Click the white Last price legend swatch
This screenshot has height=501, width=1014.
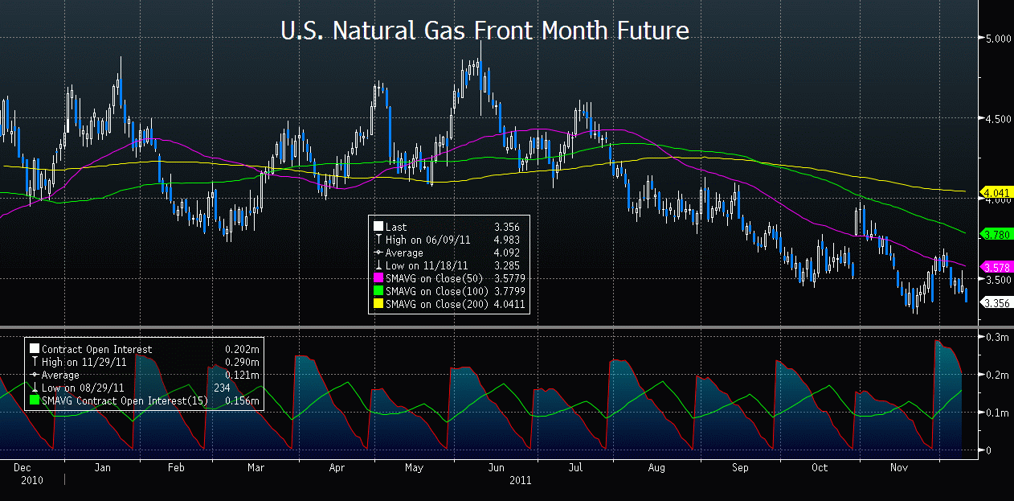pyautogui.click(x=378, y=228)
